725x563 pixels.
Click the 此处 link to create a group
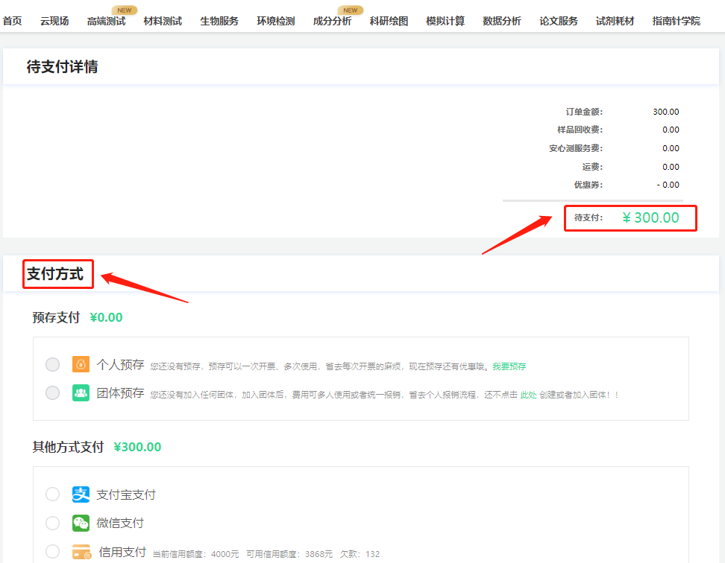point(529,393)
